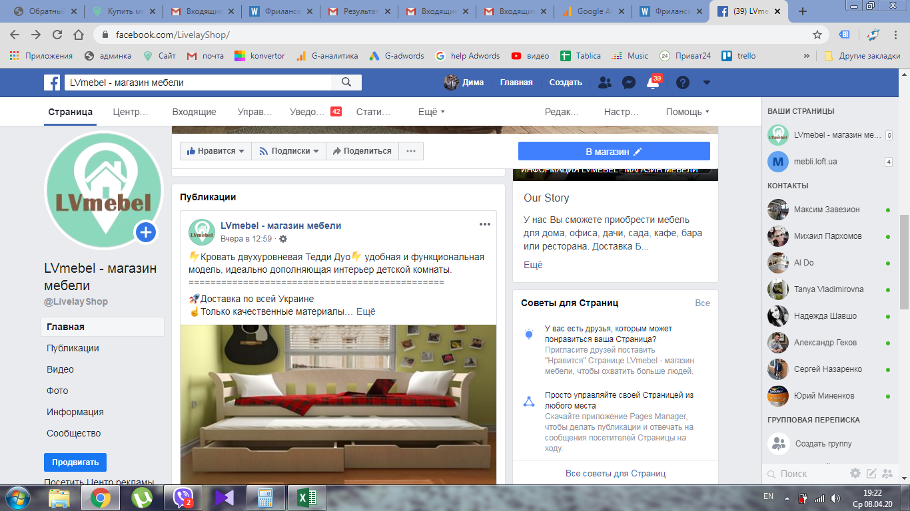910x511 pixels.
Task: Click the search magnifier button
Action: pyautogui.click(x=346, y=83)
